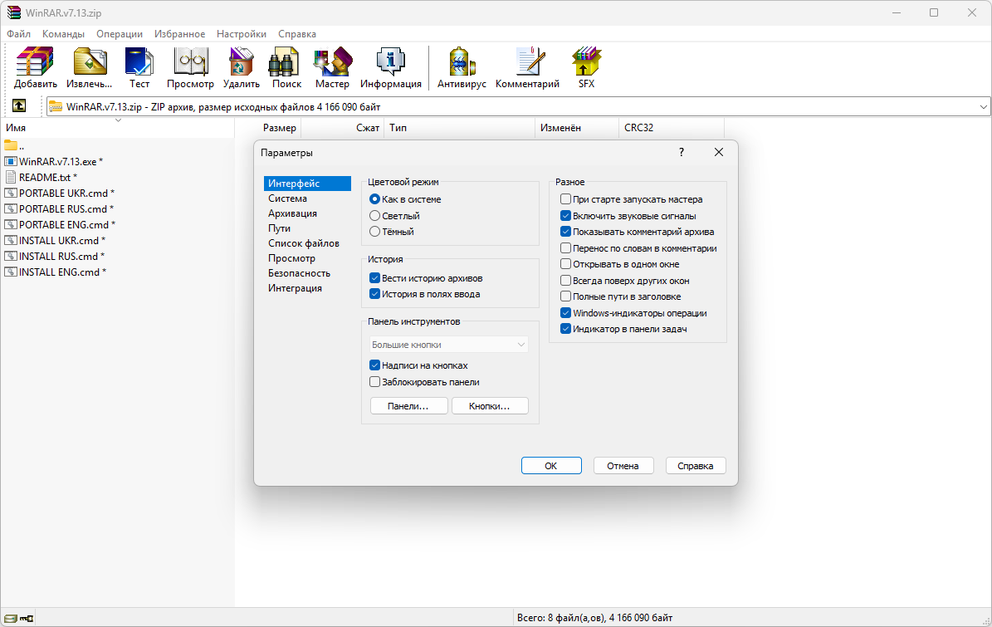Viewport: 992px width, 627px height.
Task: Click the parent folder '..' icon
Action: click(x=10, y=145)
